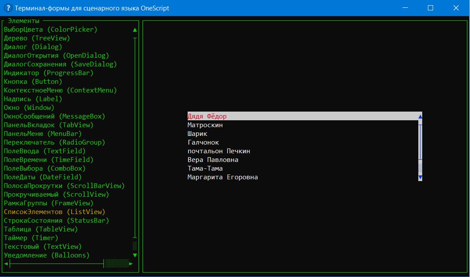
Task: Choose почтальон Печкин list row
Action: point(218,151)
